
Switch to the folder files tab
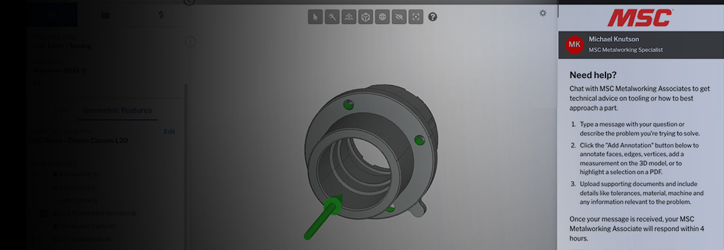click(x=105, y=15)
